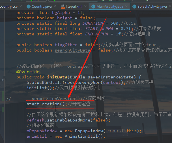
Task: Click the mPopupWindow variable
Action: 42,131
